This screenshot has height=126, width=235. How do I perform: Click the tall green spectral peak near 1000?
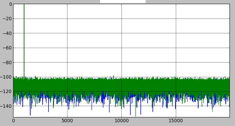24,41
